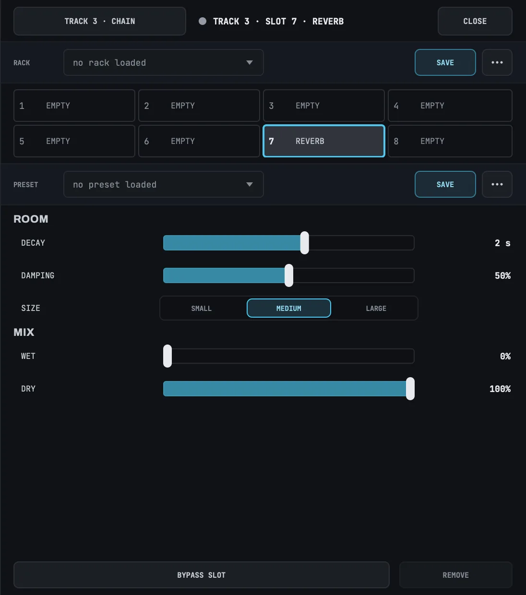Image resolution: width=526 pixels, height=595 pixels.
Task: Select empty slot 6
Action: [x=199, y=141]
